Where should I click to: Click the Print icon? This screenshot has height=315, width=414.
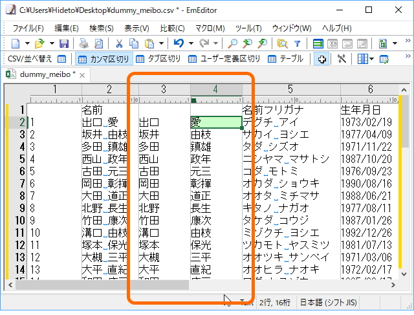click(84, 43)
